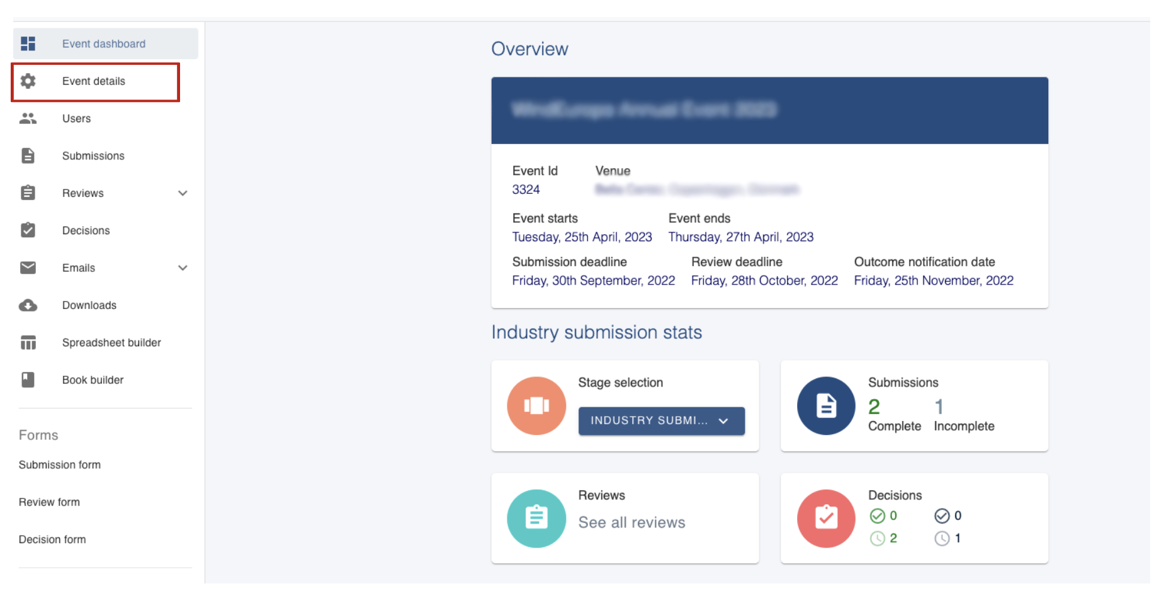Viewport: 1166px width, 603px height.
Task: Click the Event dashboard grid icon
Action: (x=28, y=43)
